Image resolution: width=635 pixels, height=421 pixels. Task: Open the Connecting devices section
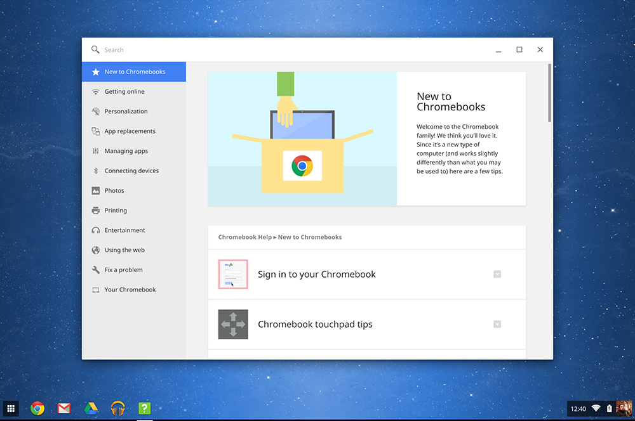click(x=134, y=171)
